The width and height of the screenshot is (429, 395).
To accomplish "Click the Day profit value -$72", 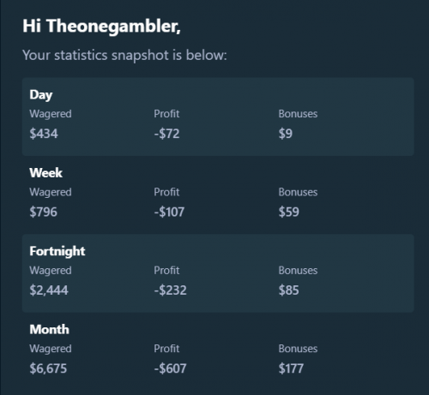I will [166, 134].
